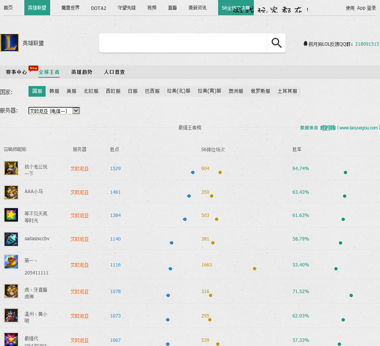Click the win rate 62.03%
The width and height of the screenshot is (380, 346).
[x=301, y=316]
